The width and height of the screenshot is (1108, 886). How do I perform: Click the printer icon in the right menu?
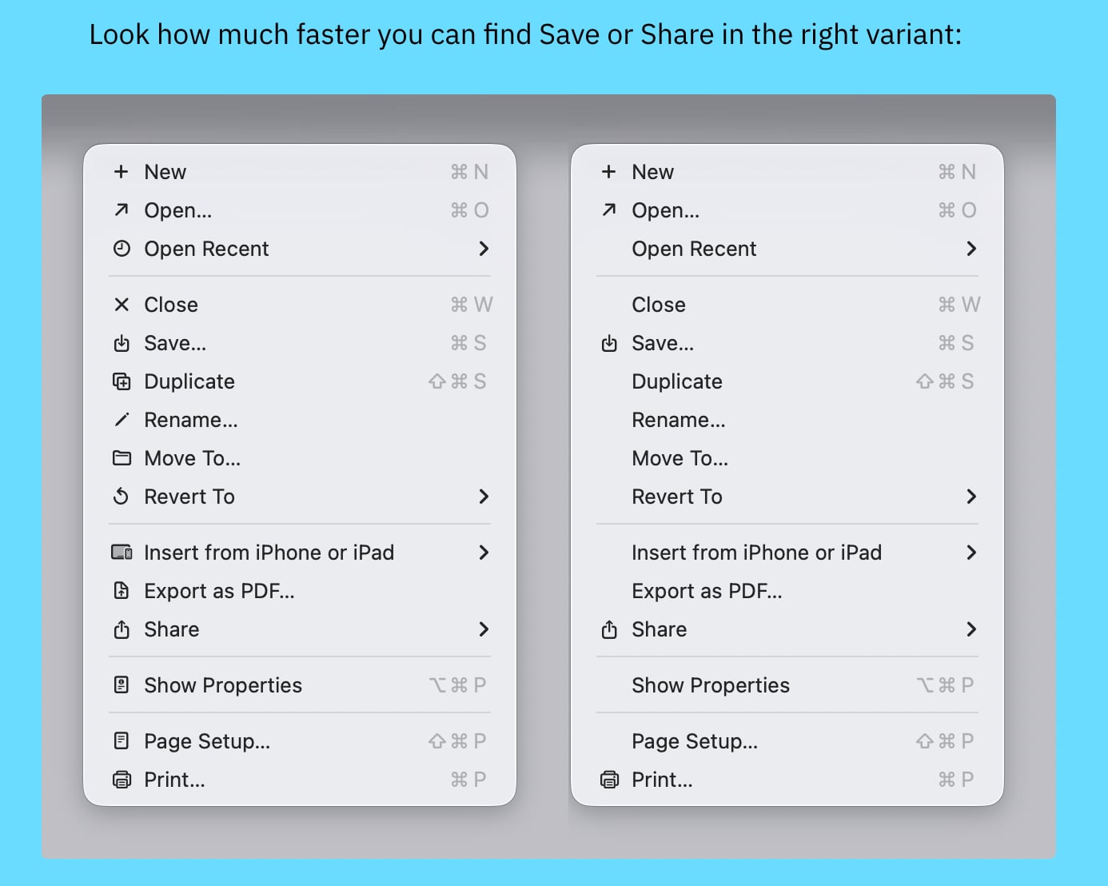point(609,780)
